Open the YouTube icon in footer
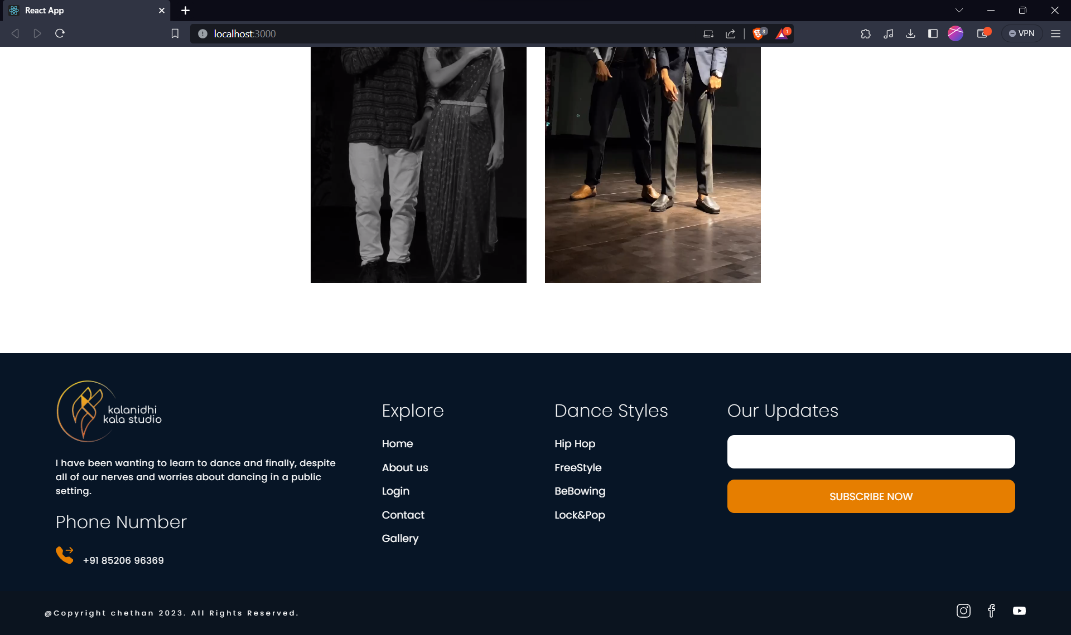 pos(1019,610)
